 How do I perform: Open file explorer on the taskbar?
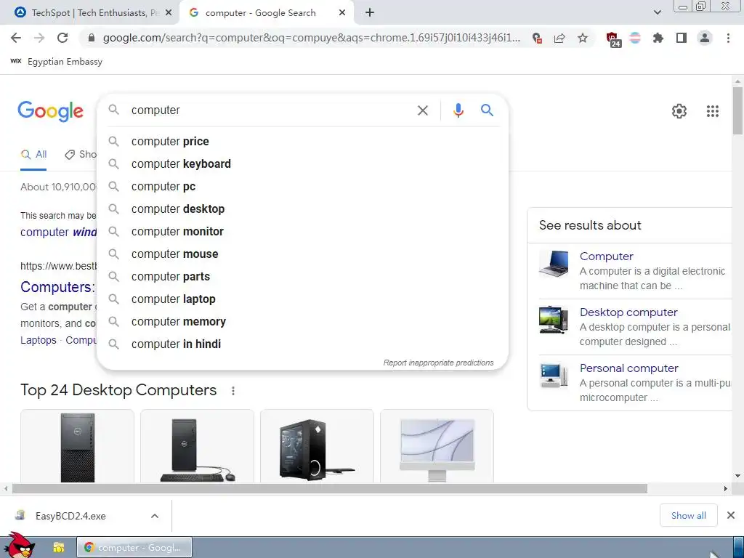pos(58,548)
